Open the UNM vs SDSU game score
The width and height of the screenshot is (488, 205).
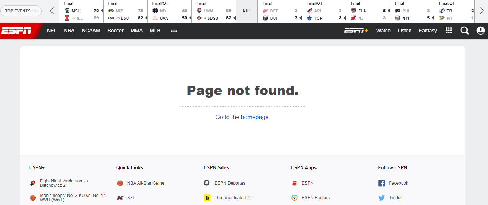(x=214, y=11)
